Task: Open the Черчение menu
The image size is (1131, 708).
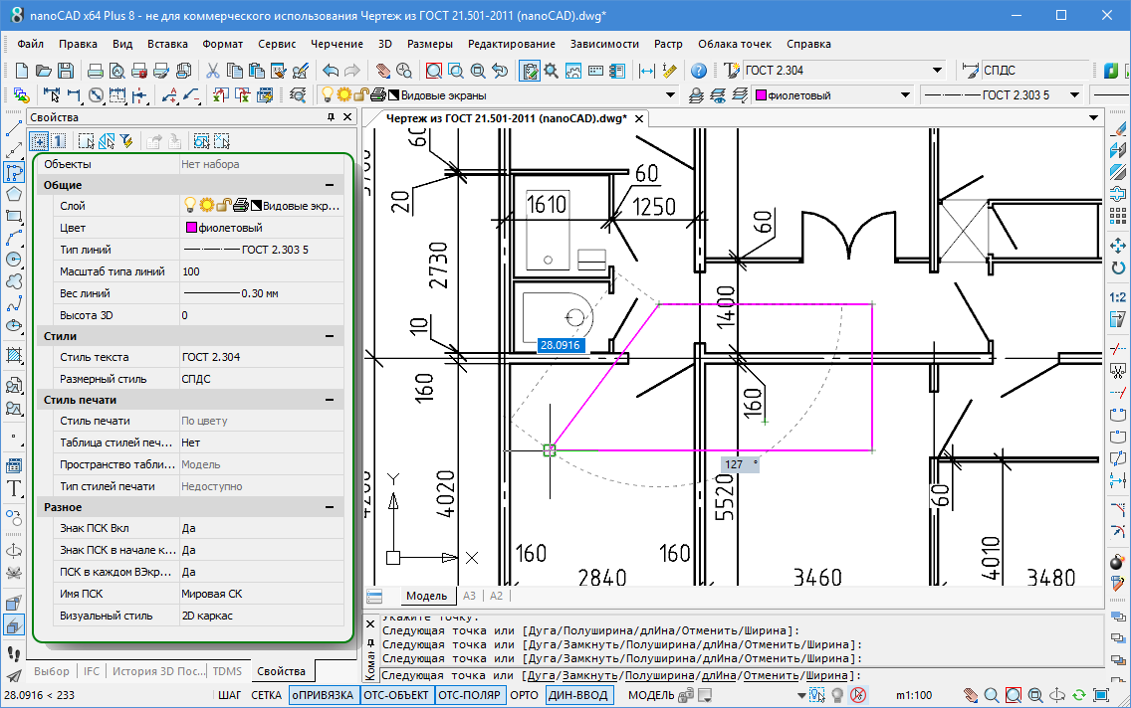Action: coord(337,44)
